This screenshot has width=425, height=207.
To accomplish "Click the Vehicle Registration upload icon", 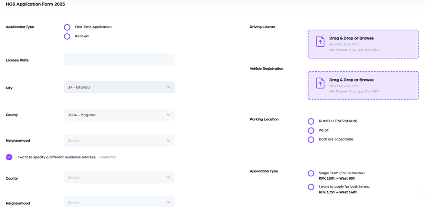I will (x=320, y=83).
